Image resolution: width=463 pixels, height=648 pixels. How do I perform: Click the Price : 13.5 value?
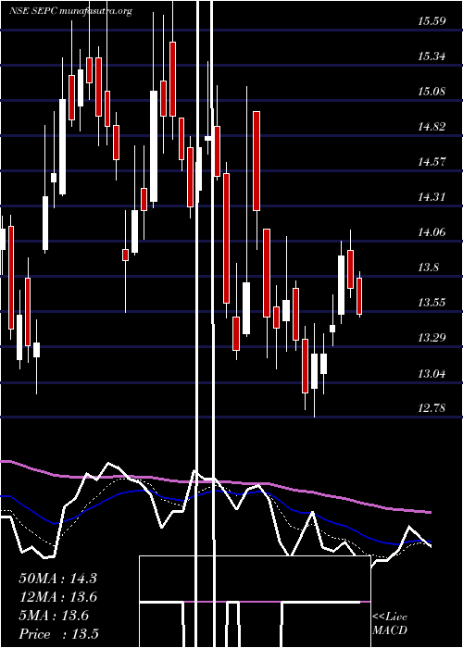(x=58, y=634)
